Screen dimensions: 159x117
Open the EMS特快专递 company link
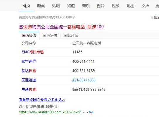[33, 52]
